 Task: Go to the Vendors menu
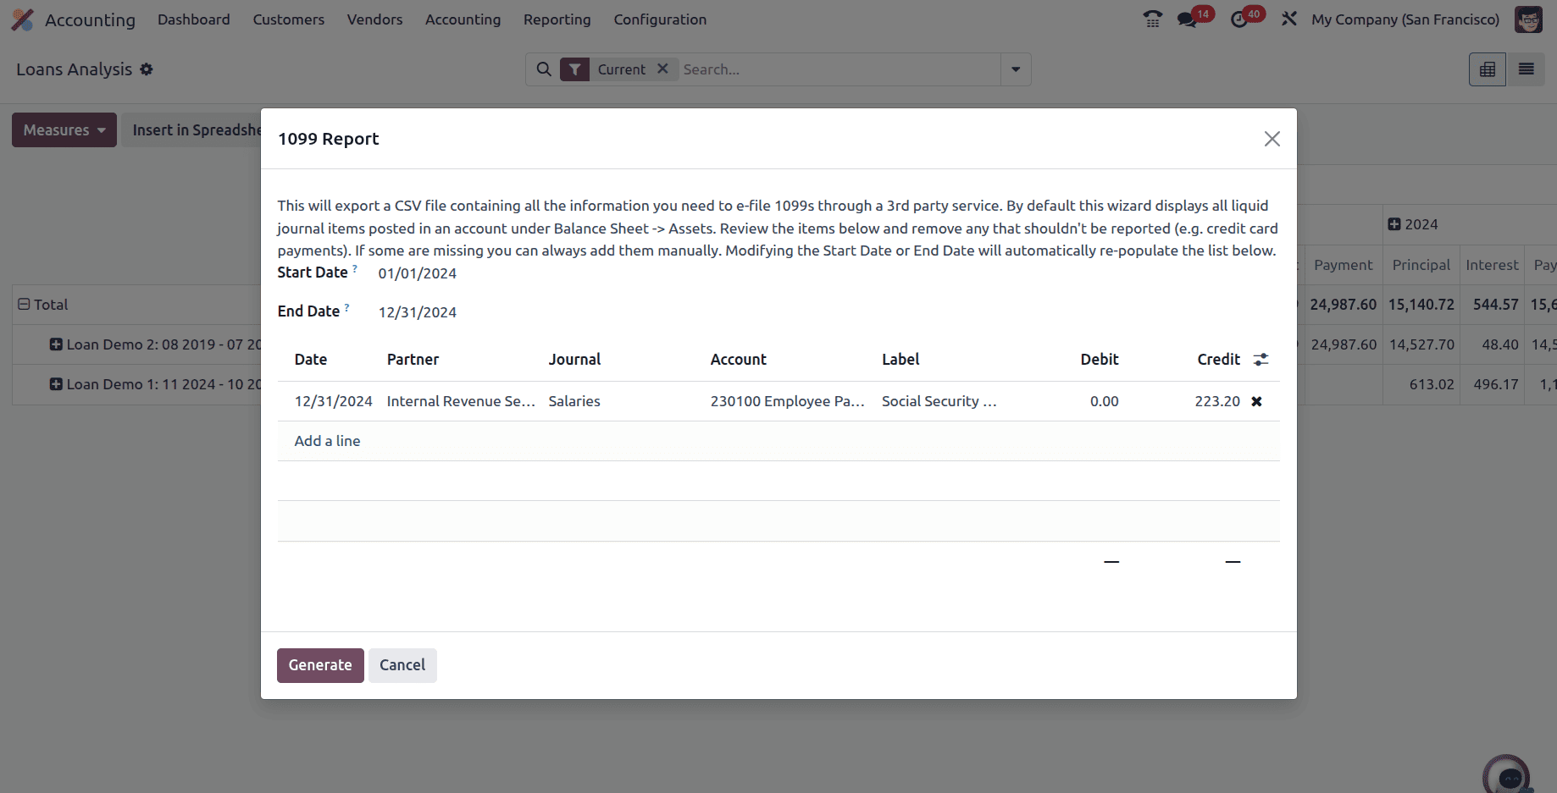[x=374, y=19]
